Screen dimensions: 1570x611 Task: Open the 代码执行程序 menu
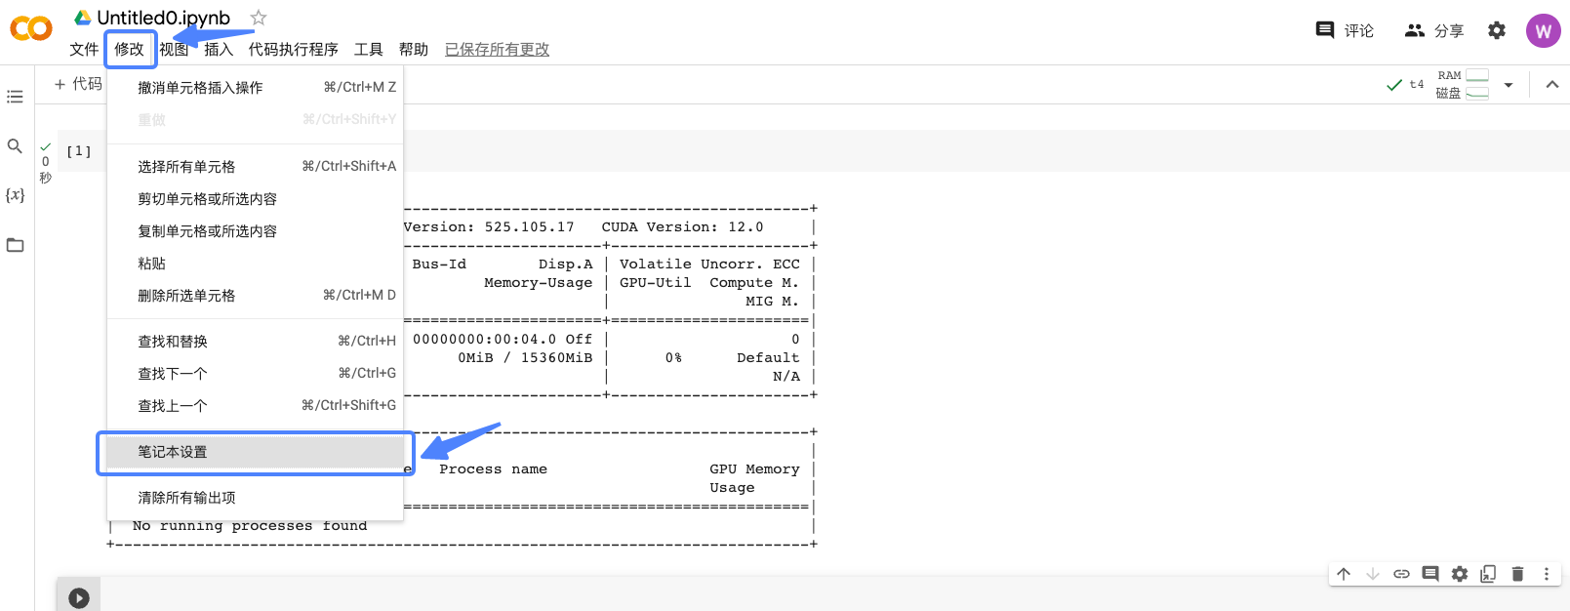(x=293, y=50)
